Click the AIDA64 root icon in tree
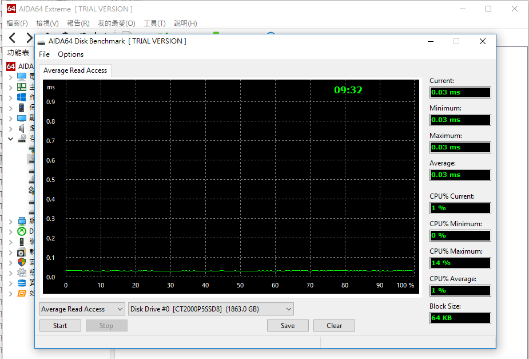Screen dimensions: 529x359 tap(11, 66)
